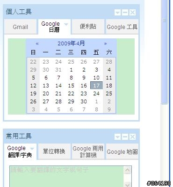The width and height of the screenshot is (173, 187).
Task: Minimize the 個人工具 widget
Action: tap(125, 13)
